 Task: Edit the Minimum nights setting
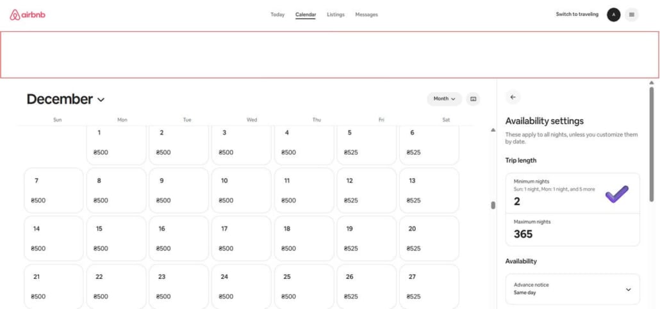point(572,193)
